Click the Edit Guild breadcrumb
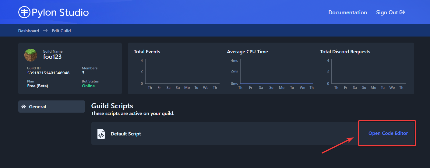Viewport: 430px width, 168px height. 61,31
